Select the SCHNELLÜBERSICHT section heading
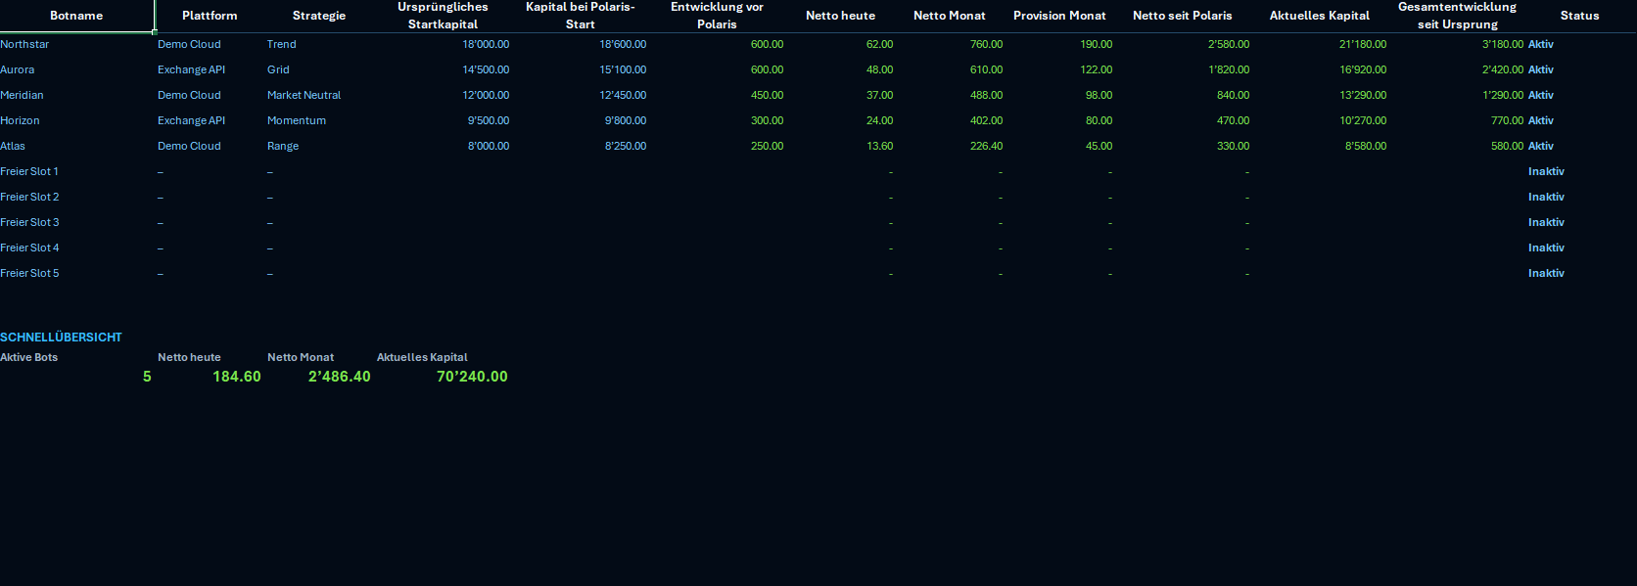1637x586 pixels. (61, 337)
